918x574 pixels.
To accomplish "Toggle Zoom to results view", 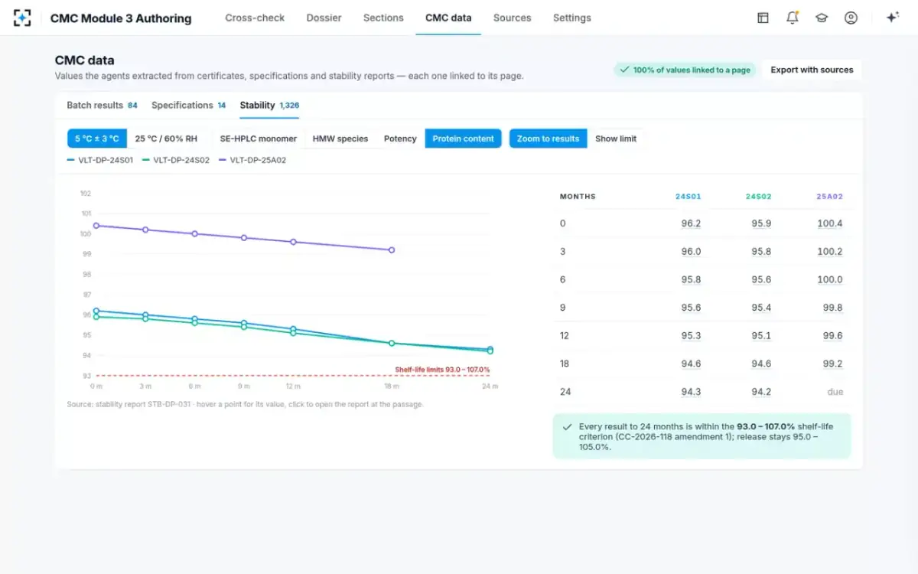I will point(548,139).
